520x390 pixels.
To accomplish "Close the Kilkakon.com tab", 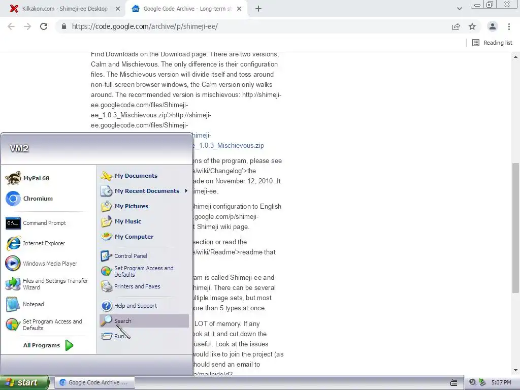I will click(118, 9).
